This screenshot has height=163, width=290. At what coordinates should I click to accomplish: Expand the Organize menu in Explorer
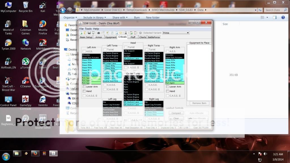70,18
